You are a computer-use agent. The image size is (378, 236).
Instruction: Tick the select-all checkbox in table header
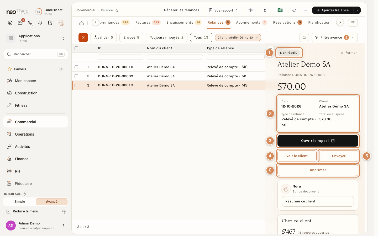coord(76,48)
